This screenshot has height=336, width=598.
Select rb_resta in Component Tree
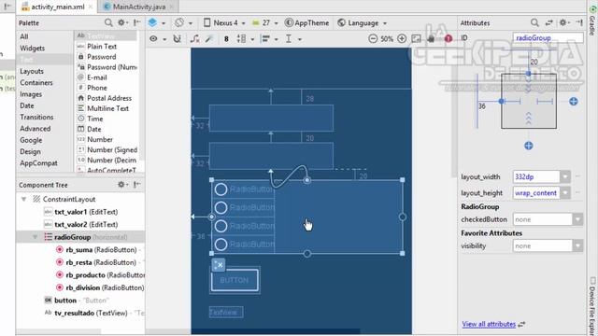point(100,262)
